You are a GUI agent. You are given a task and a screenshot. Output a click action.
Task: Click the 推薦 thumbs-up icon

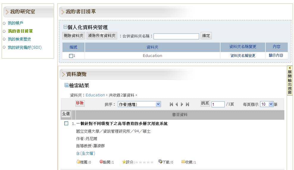click(x=78, y=162)
